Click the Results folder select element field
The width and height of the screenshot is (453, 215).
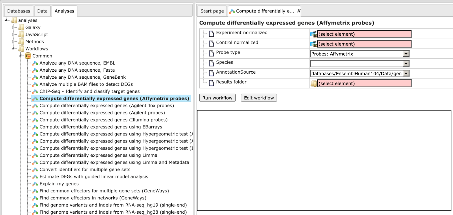pyautogui.click(x=364, y=84)
